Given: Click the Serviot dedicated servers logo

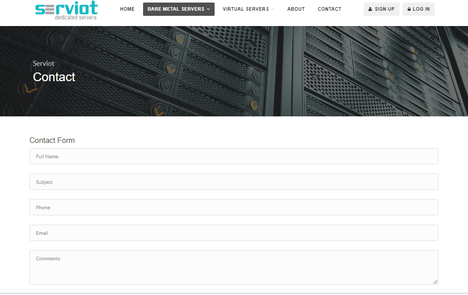Looking at the screenshot, I should pos(66,10).
